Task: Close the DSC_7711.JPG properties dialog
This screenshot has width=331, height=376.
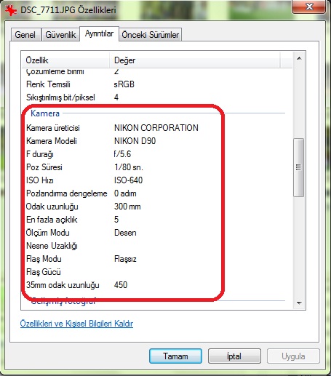Action: 309,7
